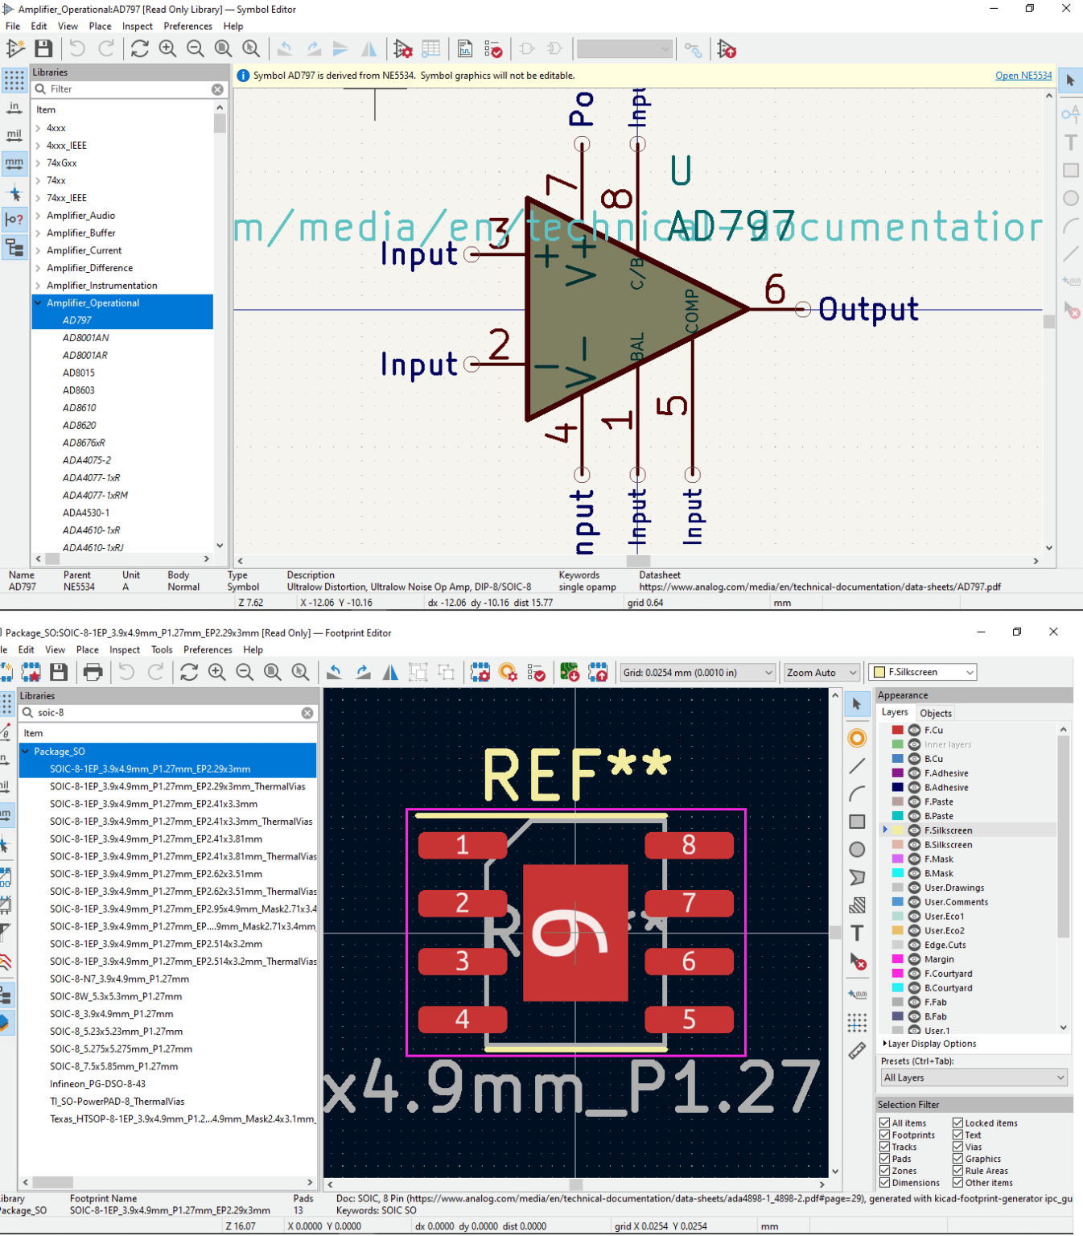1083x1236 pixels.
Task: Mirror the symbol horizontally
Action: pyautogui.click(x=369, y=49)
